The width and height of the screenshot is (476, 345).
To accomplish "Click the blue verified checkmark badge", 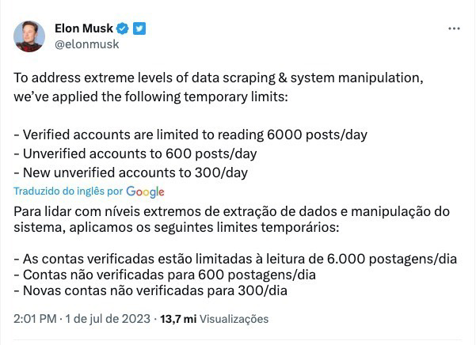I will (x=122, y=28).
